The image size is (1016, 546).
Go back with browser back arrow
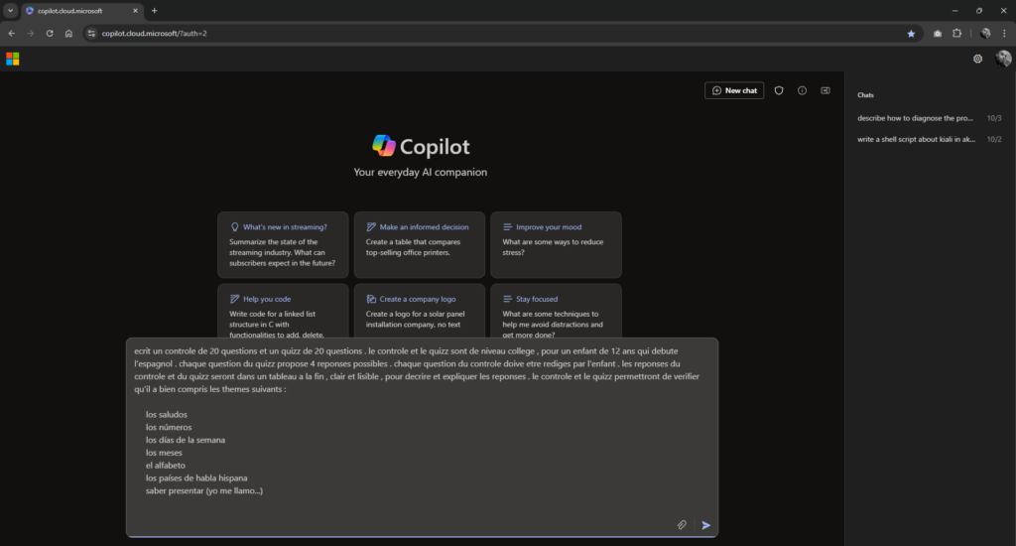(x=12, y=33)
